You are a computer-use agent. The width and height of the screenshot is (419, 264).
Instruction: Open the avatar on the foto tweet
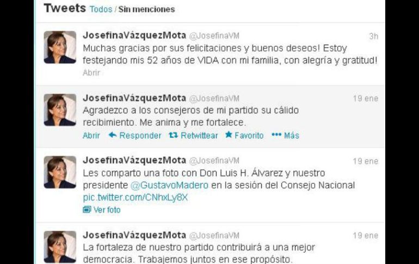click(60, 173)
